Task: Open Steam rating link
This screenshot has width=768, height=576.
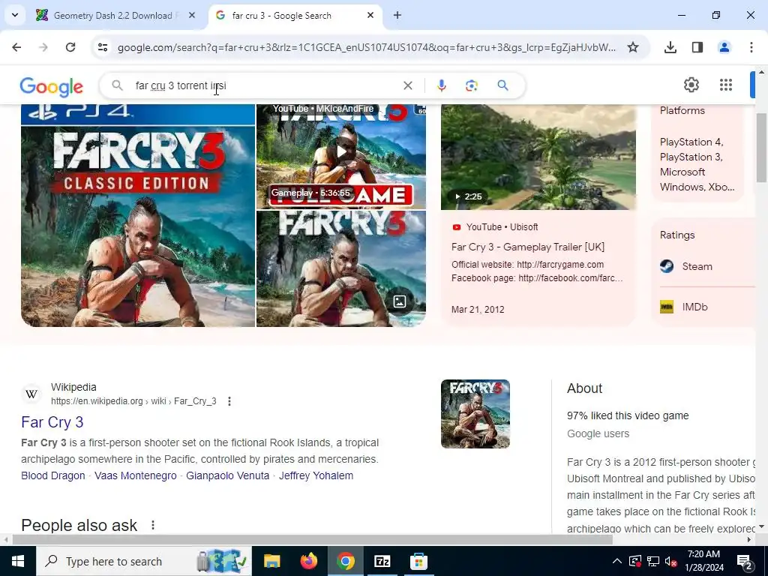Action: (x=697, y=266)
